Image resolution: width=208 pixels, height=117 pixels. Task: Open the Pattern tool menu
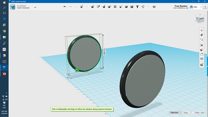click(x=115, y=7)
